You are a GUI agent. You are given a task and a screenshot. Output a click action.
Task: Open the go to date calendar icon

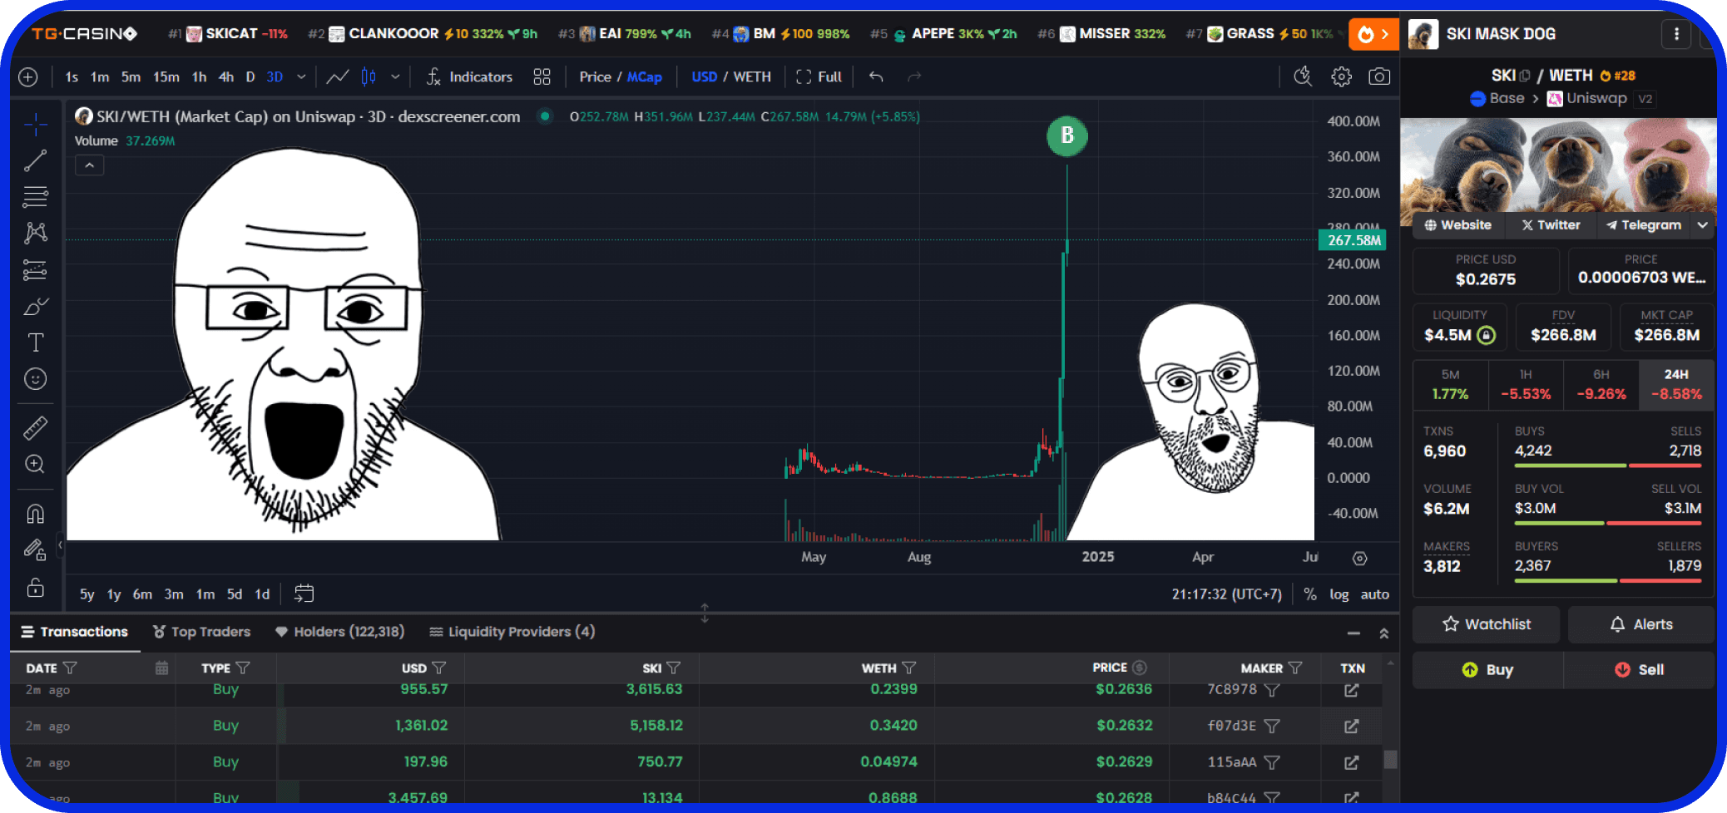(304, 594)
